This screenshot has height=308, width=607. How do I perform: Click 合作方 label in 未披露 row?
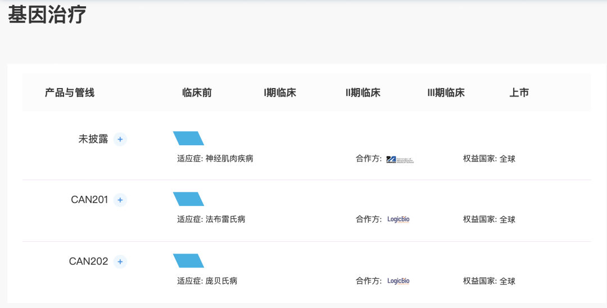369,159
